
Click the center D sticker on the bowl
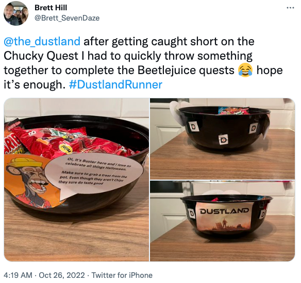(x=224, y=139)
